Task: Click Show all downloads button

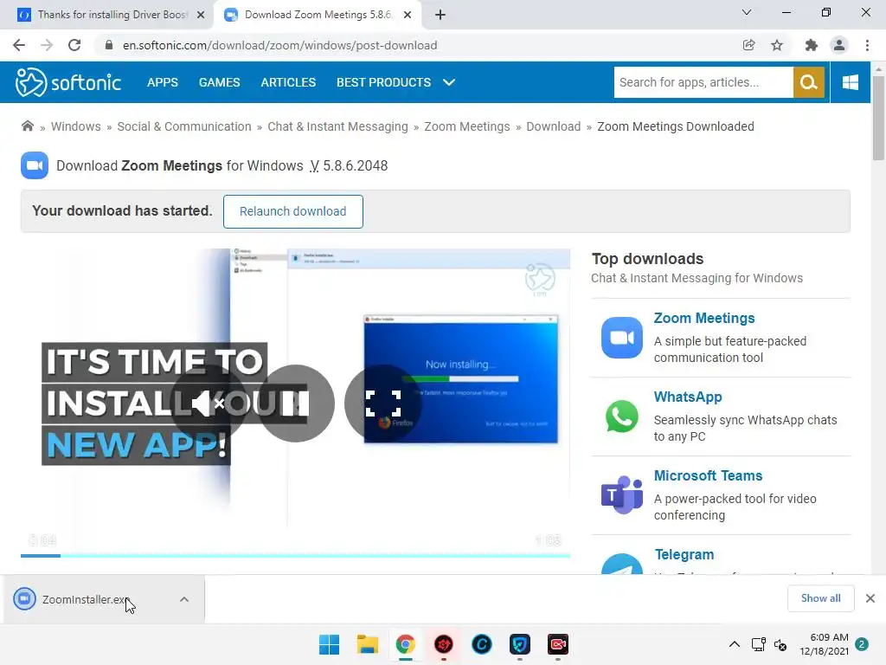Action: [820, 598]
